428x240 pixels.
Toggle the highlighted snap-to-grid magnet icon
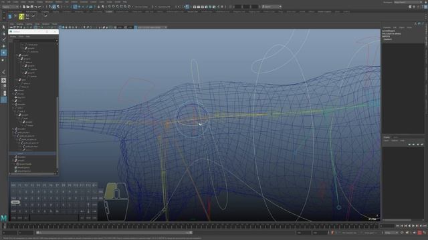point(75,7)
